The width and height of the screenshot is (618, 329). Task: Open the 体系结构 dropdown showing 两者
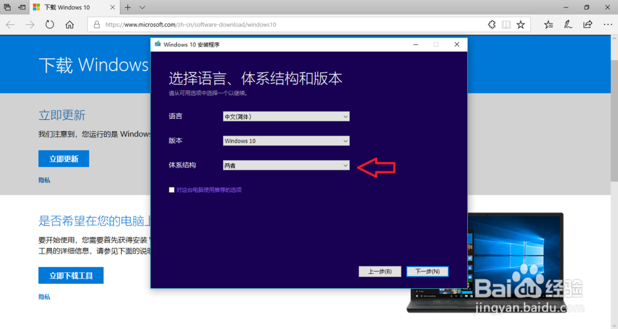click(286, 165)
